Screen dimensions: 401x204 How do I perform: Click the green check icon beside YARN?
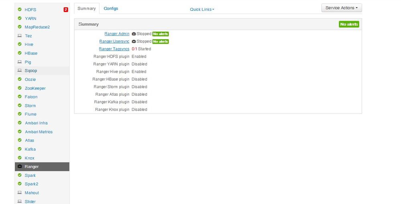point(20,18)
